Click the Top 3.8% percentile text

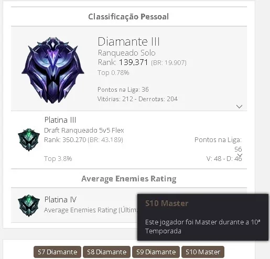(58, 158)
